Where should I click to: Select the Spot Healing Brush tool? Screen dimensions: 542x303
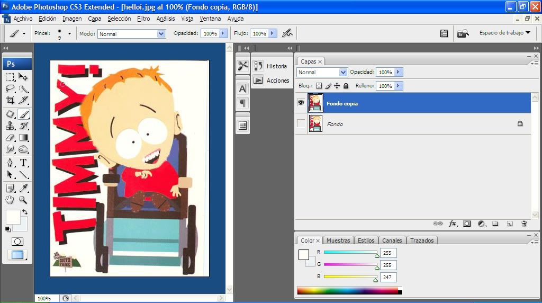(10, 114)
